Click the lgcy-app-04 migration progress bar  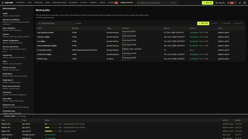(x=51, y=131)
